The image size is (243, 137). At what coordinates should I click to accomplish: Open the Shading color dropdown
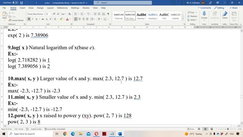click(101, 19)
